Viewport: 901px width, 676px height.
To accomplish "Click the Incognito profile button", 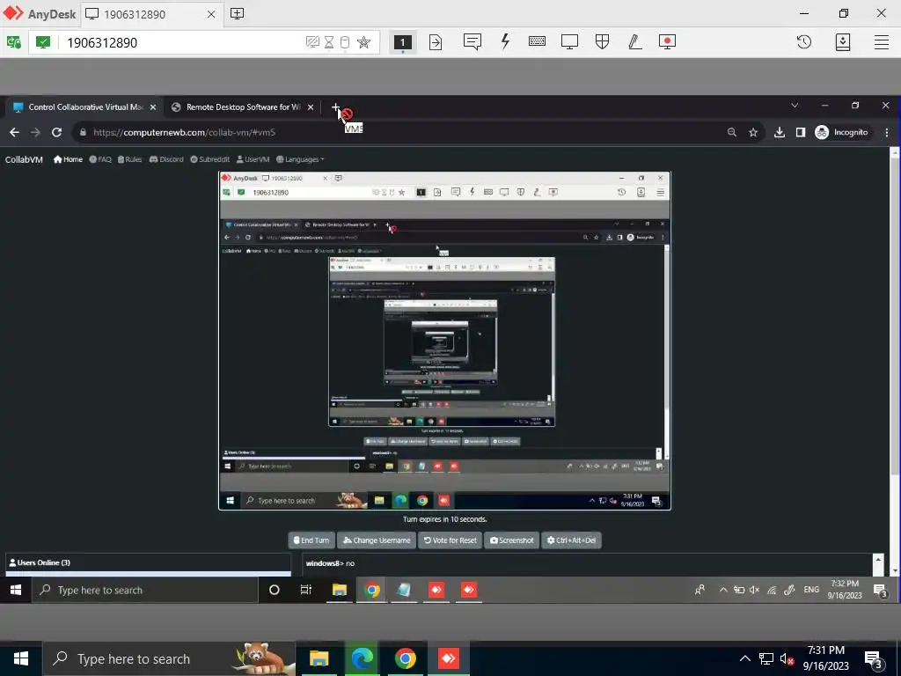I will click(x=842, y=132).
